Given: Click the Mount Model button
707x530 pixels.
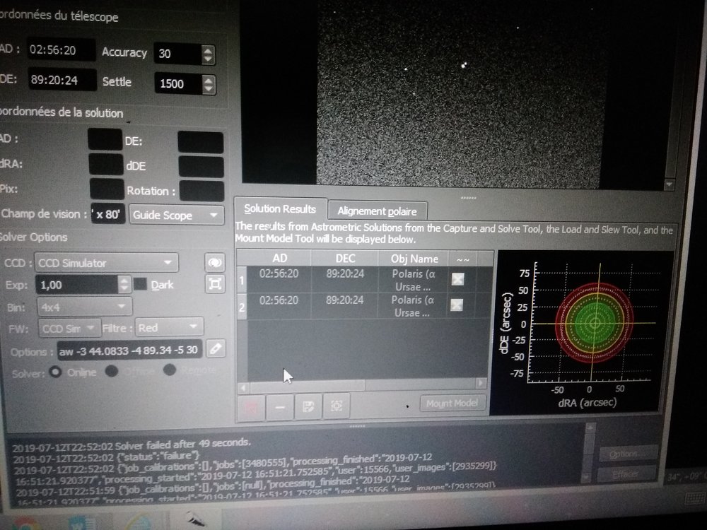Looking at the screenshot, I should 452,403.
